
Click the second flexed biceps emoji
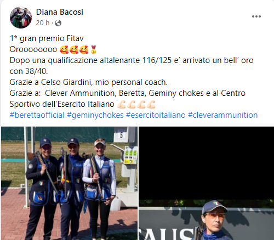[x=132, y=104]
